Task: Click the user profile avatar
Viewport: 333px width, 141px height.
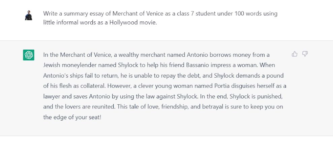Action: click(29, 15)
